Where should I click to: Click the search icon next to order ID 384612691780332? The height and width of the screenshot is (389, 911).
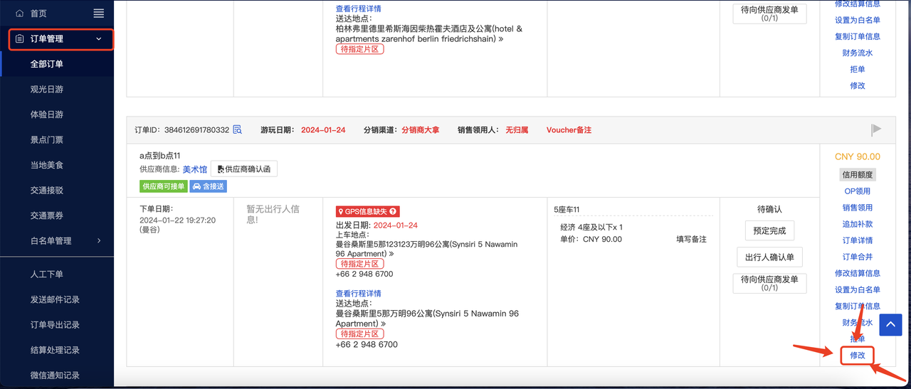(238, 129)
